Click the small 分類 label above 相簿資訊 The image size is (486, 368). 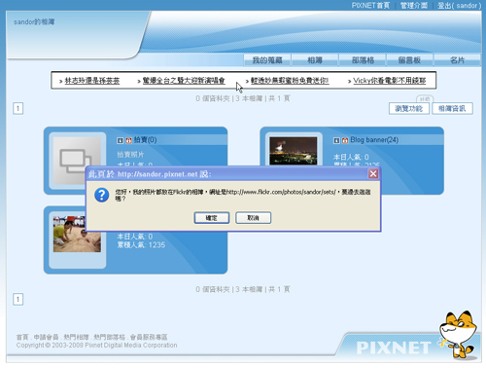pyautogui.click(x=425, y=98)
